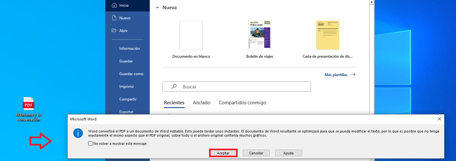
Task: Click the Documento en blanco label
Action: [x=191, y=56]
